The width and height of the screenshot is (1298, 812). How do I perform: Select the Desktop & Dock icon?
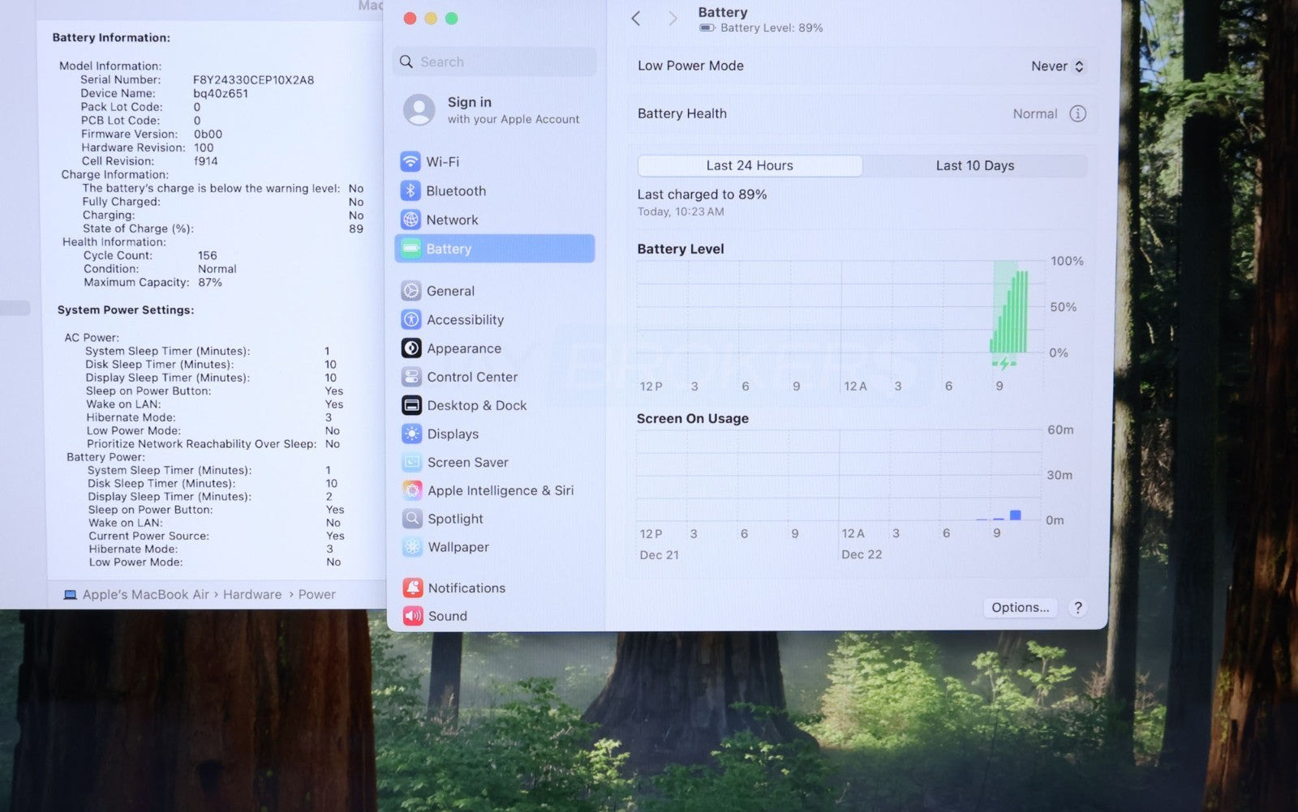click(411, 405)
